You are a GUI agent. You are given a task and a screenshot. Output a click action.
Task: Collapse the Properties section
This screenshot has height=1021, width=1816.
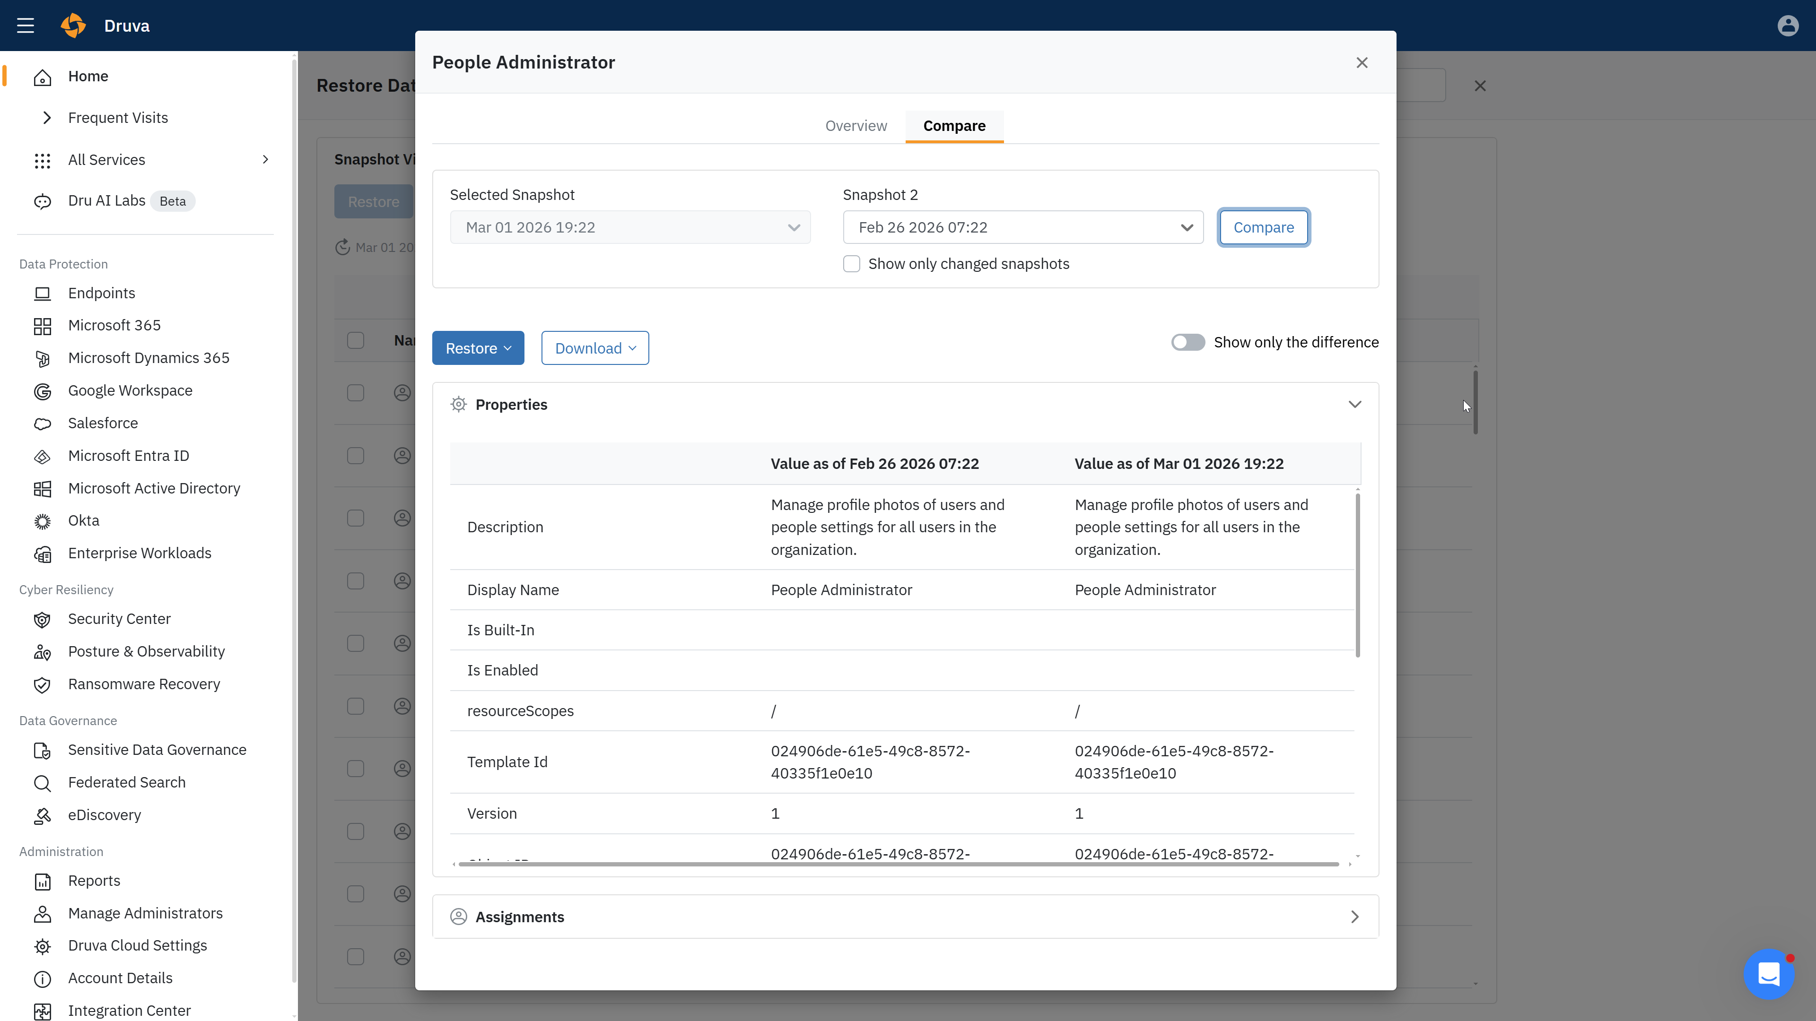[1354, 405]
